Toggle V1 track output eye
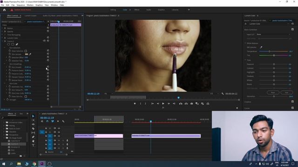 coord(59,136)
